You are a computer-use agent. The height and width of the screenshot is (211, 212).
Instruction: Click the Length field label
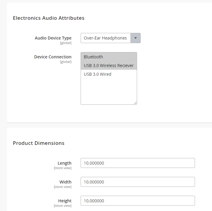coord(64,163)
